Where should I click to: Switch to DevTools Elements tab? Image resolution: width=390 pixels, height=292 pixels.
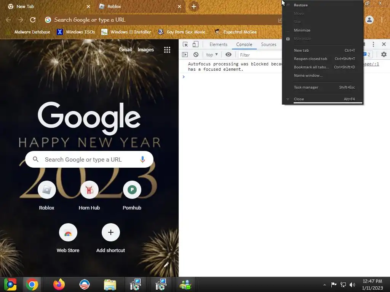(x=218, y=44)
